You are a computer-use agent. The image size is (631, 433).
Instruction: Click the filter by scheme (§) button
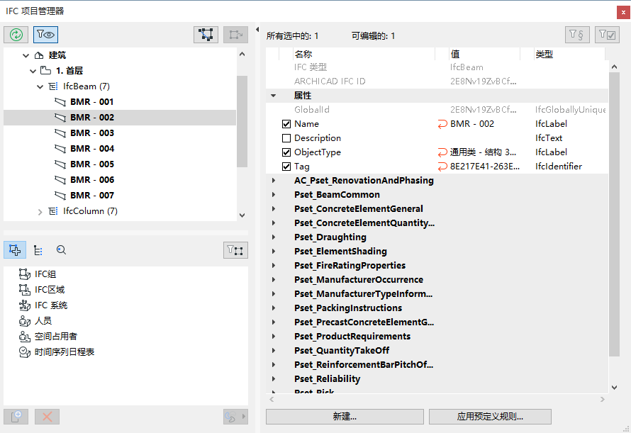577,35
